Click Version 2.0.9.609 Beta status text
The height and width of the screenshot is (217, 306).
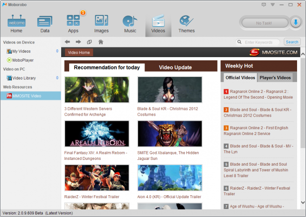(x=38, y=213)
